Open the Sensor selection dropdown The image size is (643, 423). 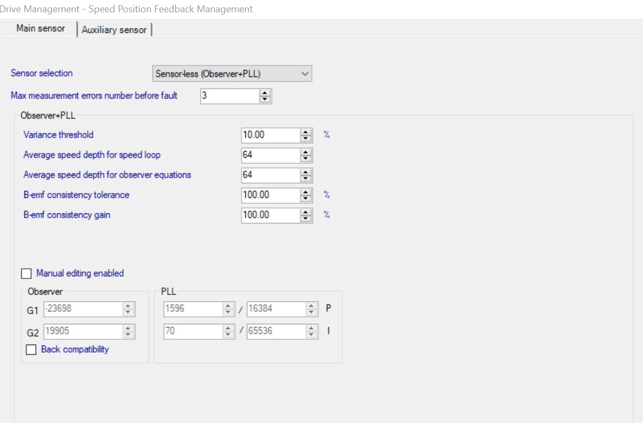[x=231, y=74]
